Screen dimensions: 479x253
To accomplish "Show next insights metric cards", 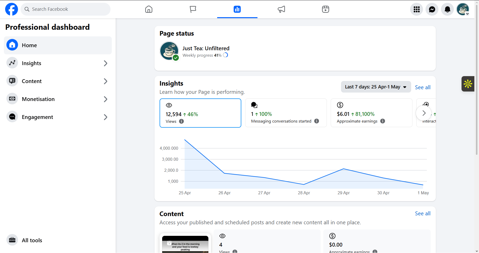I will click(424, 113).
